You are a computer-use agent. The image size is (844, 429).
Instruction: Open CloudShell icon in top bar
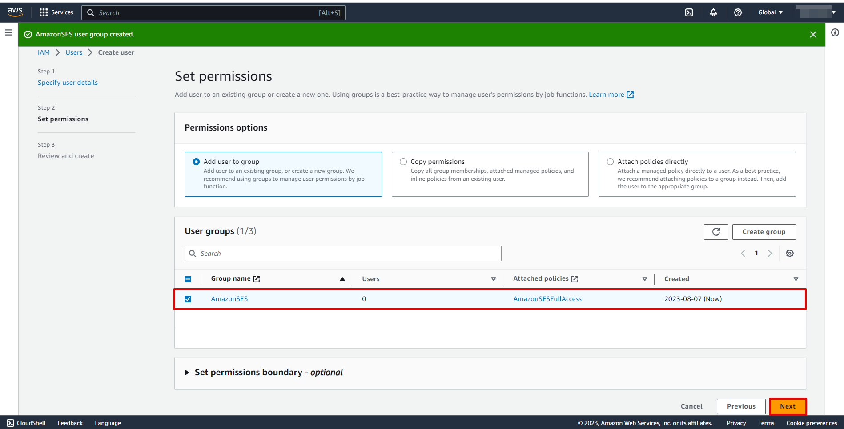[x=689, y=12]
